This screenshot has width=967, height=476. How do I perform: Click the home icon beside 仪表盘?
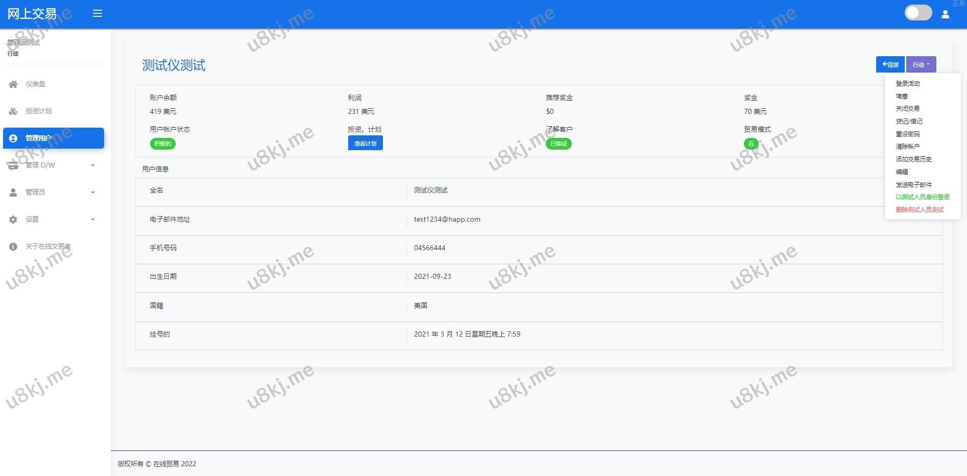click(13, 84)
